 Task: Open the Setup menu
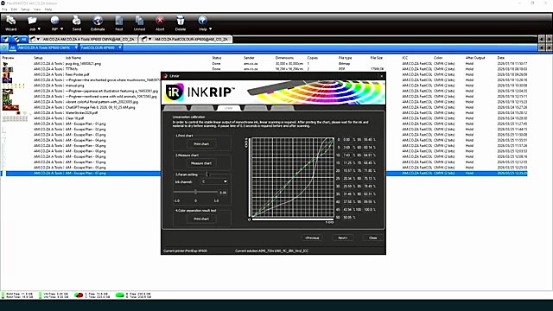(25, 10)
